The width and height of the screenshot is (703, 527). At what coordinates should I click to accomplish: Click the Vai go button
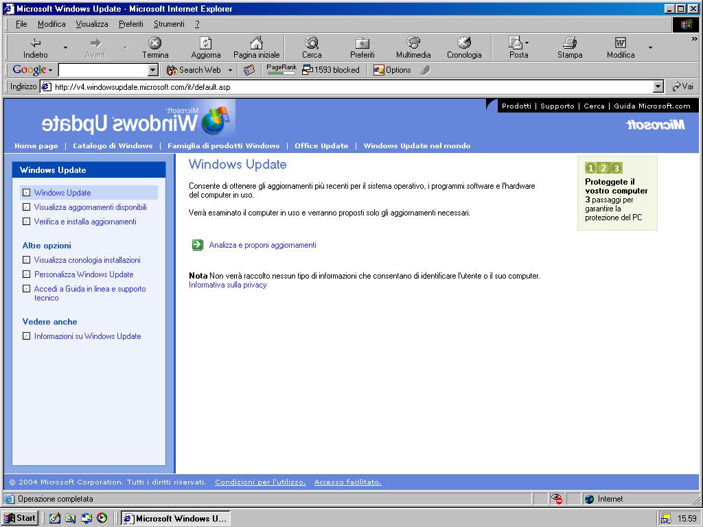pyautogui.click(x=682, y=86)
